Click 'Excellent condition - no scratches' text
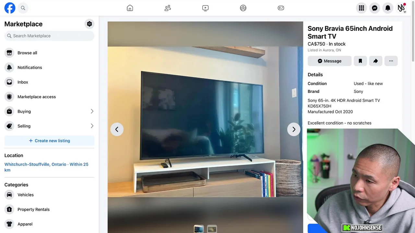The image size is (415, 233). point(339,123)
